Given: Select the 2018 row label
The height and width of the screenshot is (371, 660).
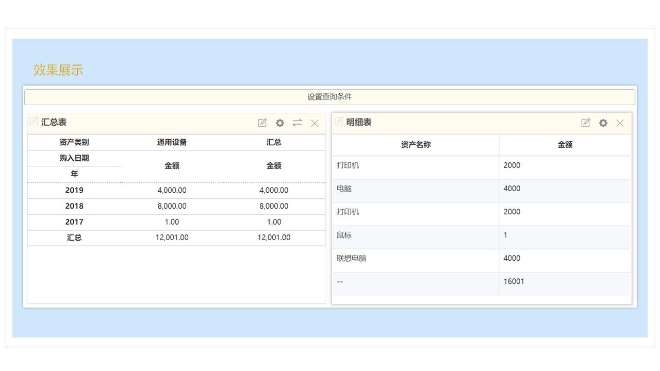Looking at the screenshot, I should 74,206.
